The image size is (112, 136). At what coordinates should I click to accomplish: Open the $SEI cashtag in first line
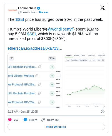20,19
